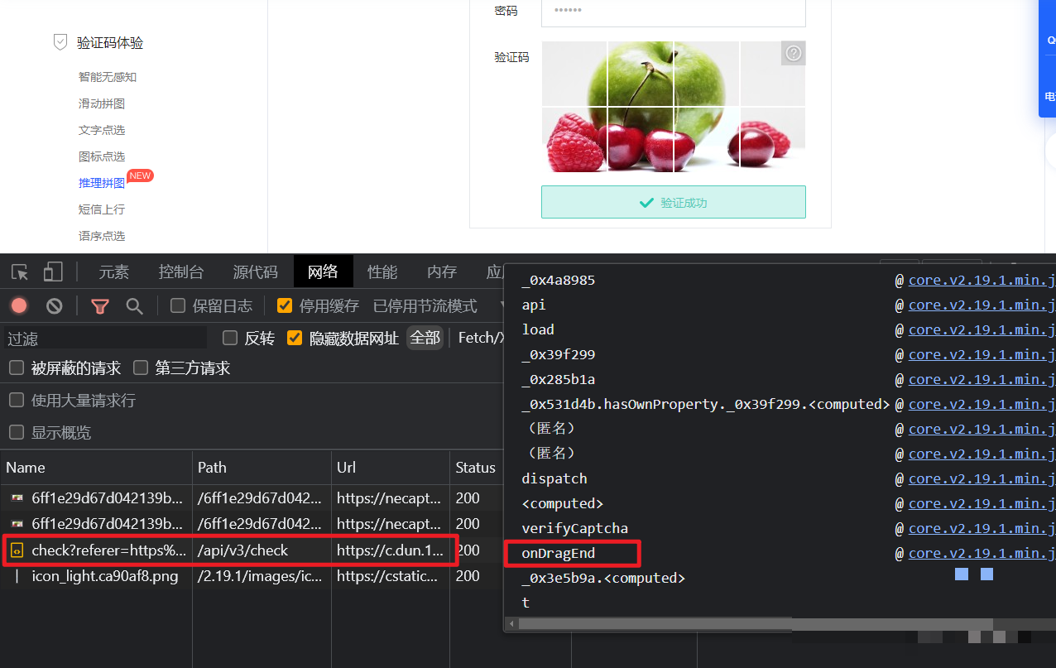The width and height of the screenshot is (1056, 668).
Task: Toggle the 隐藏数据网址 checkbox
Action: (x=294, y=338)
